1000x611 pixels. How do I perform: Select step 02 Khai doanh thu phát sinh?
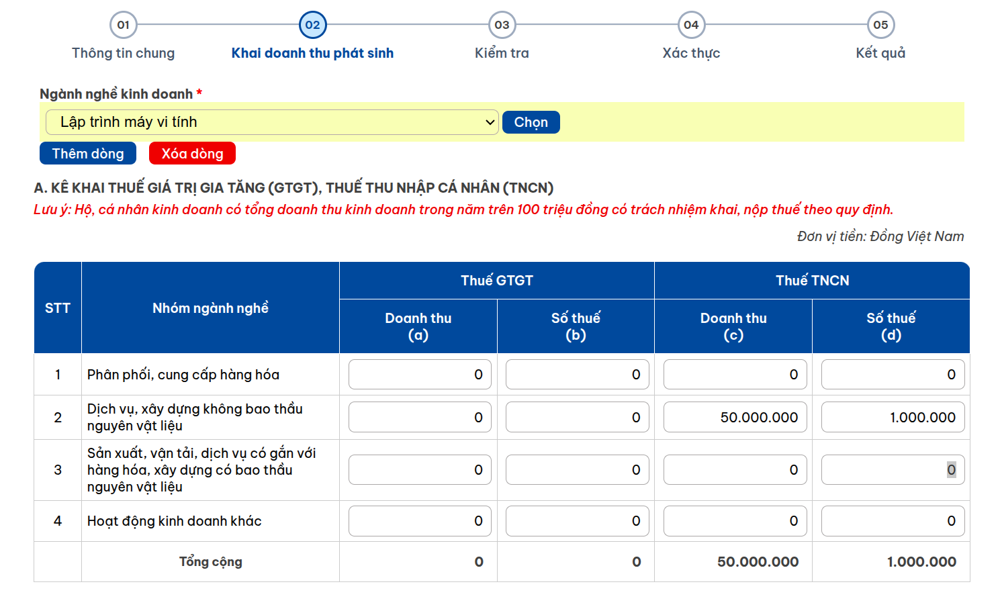pos(312,26)
